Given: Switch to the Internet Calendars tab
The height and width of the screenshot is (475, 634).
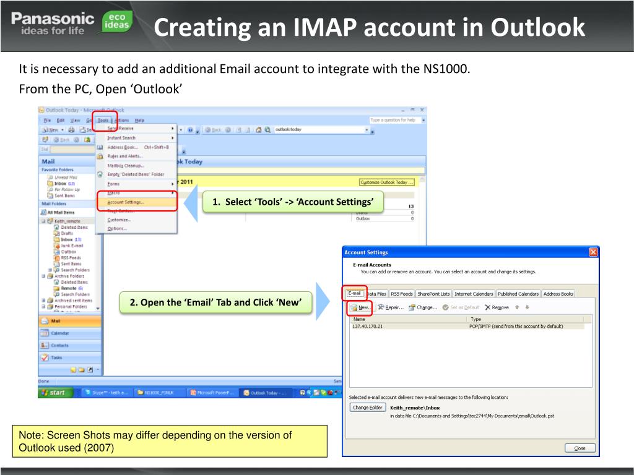Looking at the screenshot, I should tap(474, 294).
